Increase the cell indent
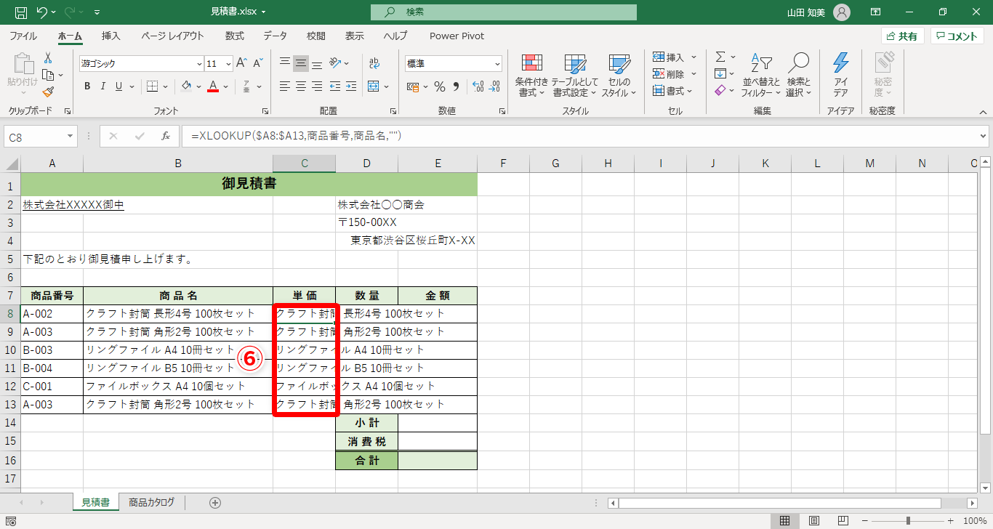The image size is (993, 529). 352,86
